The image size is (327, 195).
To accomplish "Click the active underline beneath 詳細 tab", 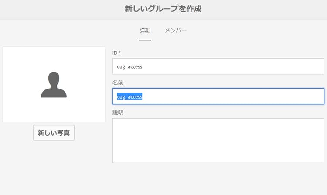I will [x=145, y=40].
